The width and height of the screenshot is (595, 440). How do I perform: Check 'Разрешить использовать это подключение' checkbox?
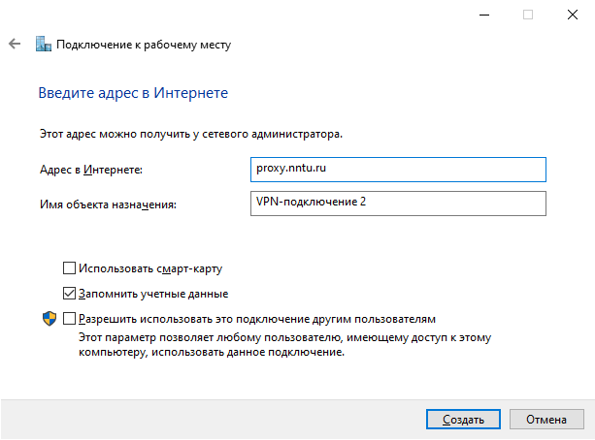pos(69,318)
